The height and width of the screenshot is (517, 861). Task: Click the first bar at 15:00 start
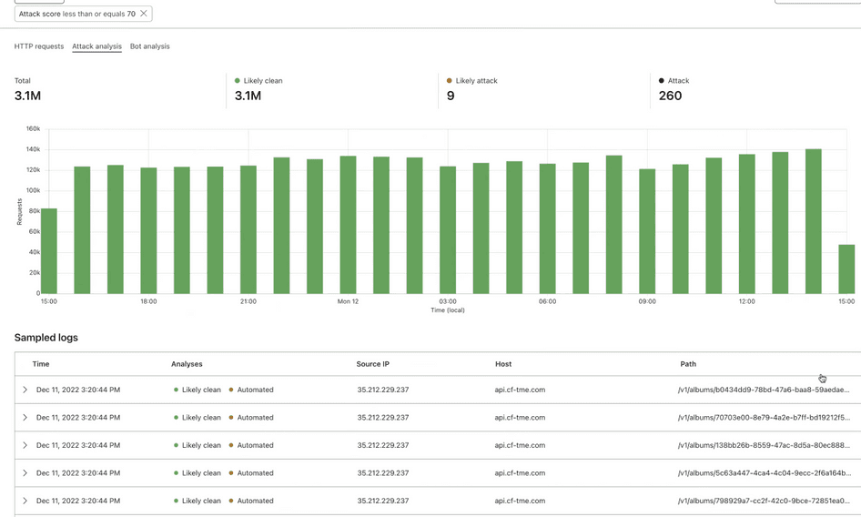pos(49,251)
